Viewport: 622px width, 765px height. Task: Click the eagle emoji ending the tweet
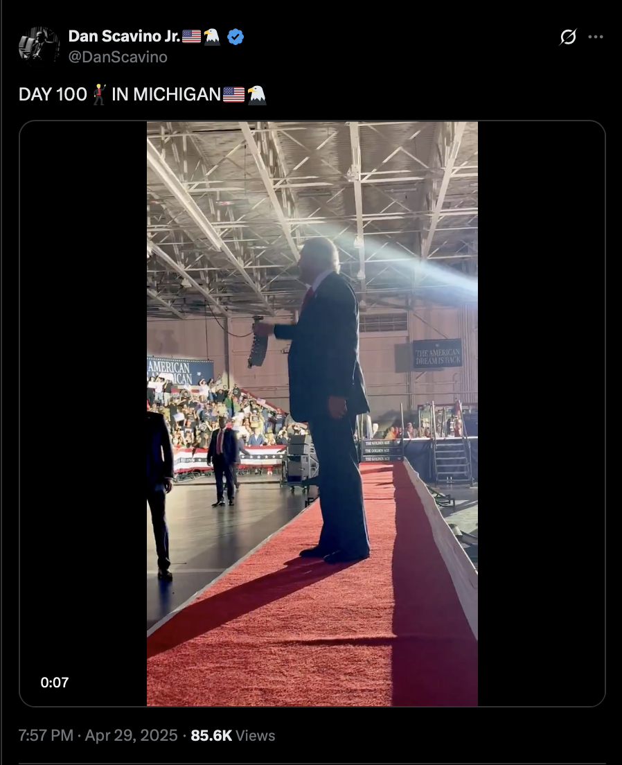256,95
